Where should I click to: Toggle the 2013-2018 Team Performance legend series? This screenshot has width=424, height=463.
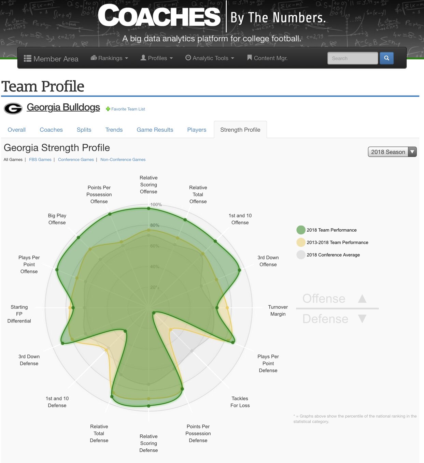pyautogui.click(x=337, y=243)
